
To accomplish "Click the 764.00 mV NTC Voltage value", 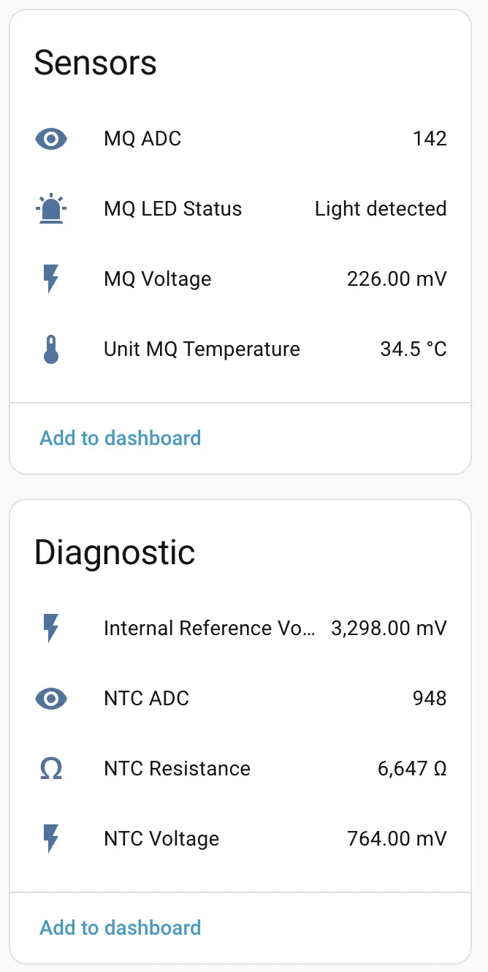I will pyautogui.click(x=397, y=839).
